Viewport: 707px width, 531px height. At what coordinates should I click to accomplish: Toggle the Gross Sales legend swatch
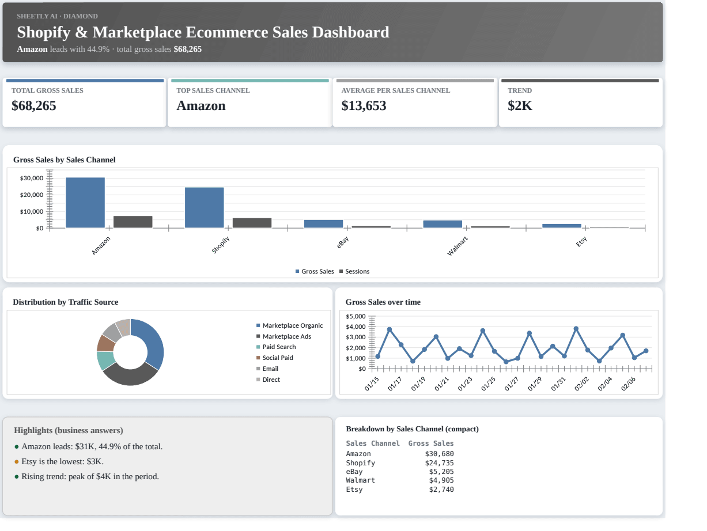(x=297, y=271)
